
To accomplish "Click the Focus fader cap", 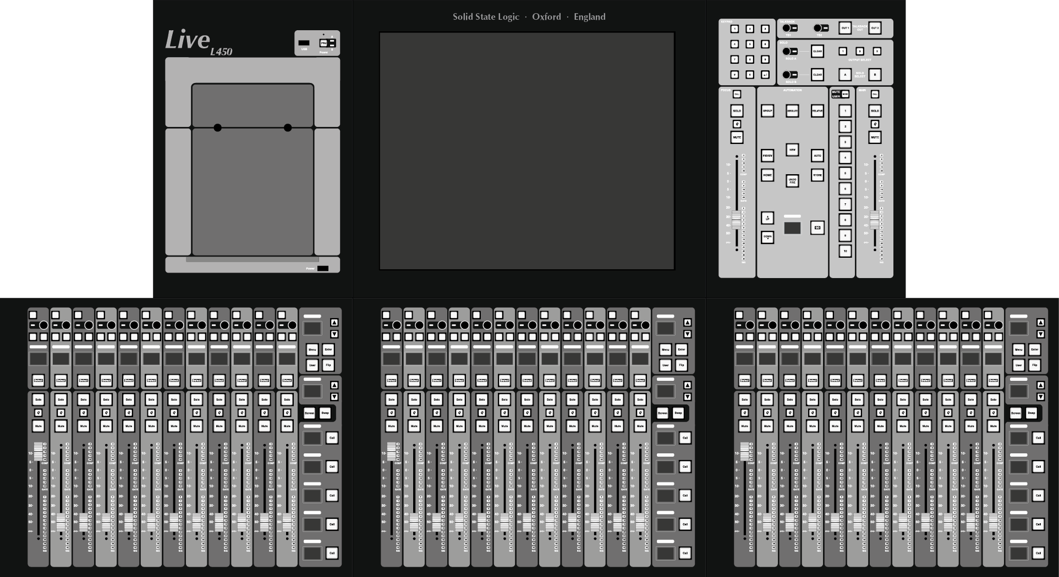I will [737, 220].
